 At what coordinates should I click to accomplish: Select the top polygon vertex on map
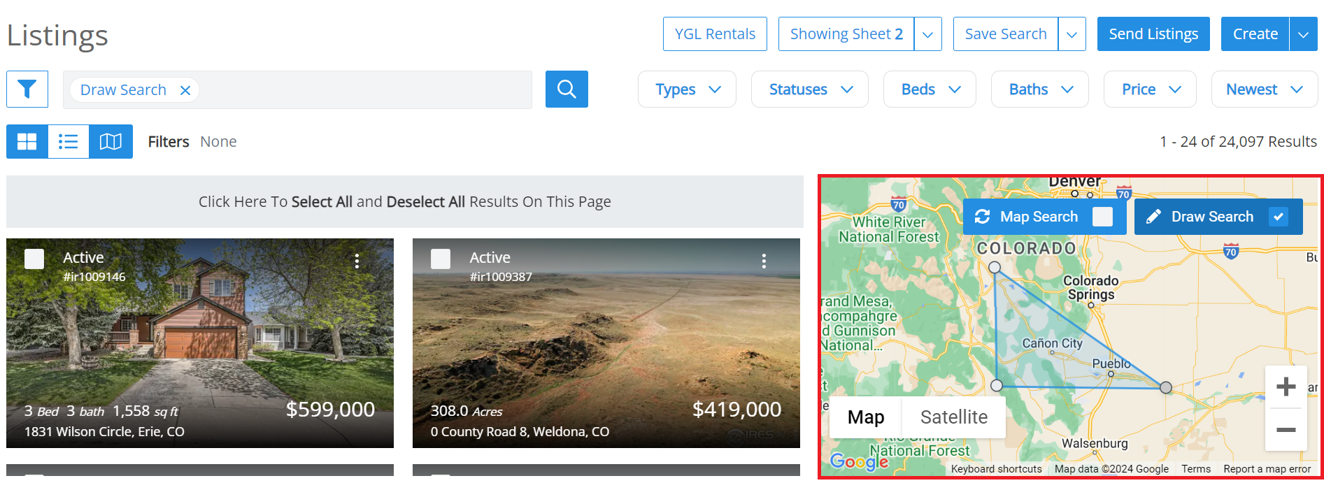click(995, 267)
